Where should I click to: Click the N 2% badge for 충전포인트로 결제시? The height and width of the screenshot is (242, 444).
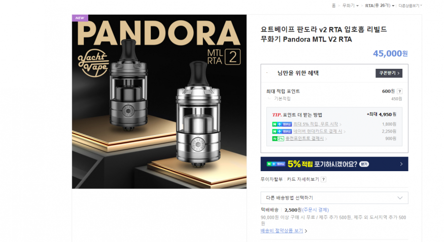[x=278, y=139]
